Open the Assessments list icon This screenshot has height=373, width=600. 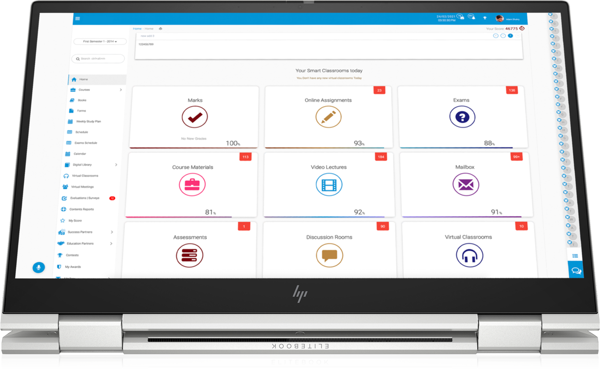pos(189,255)
